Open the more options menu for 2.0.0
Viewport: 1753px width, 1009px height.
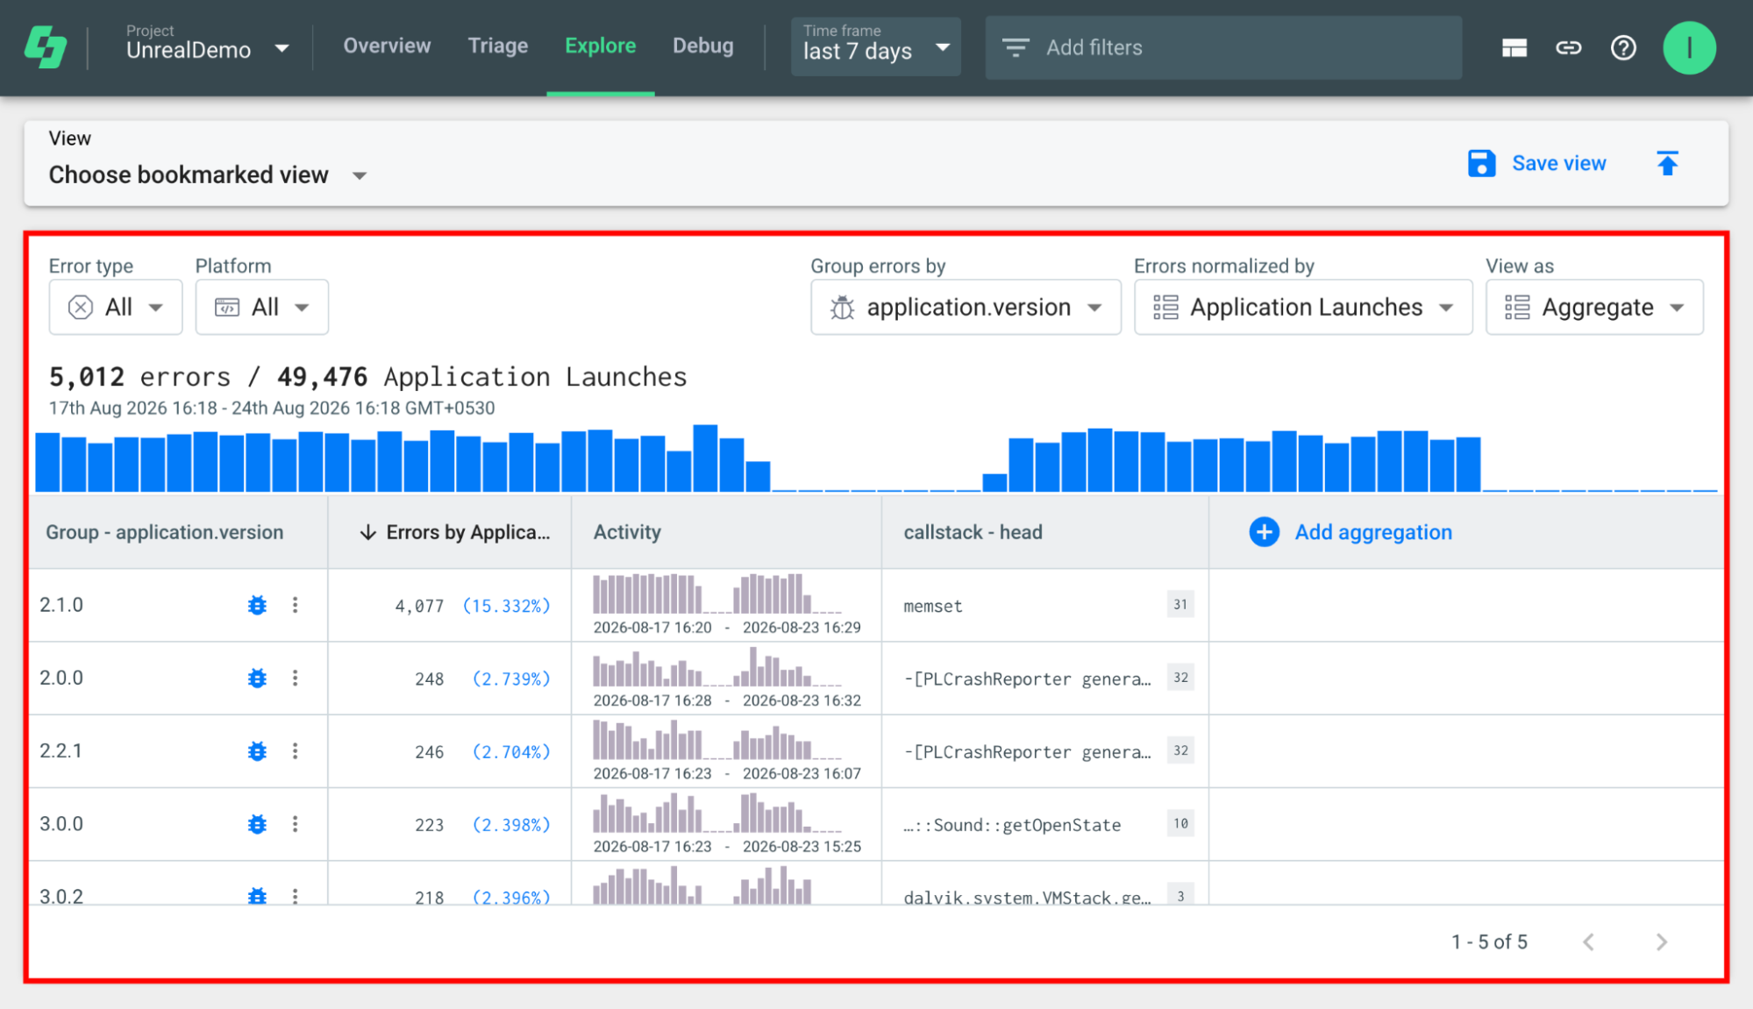[295, 678]
